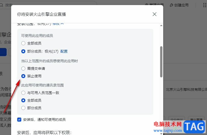207x135 pixels.
Task: Select 与可用人员范围一致 radio option
Action: [23, 93]
